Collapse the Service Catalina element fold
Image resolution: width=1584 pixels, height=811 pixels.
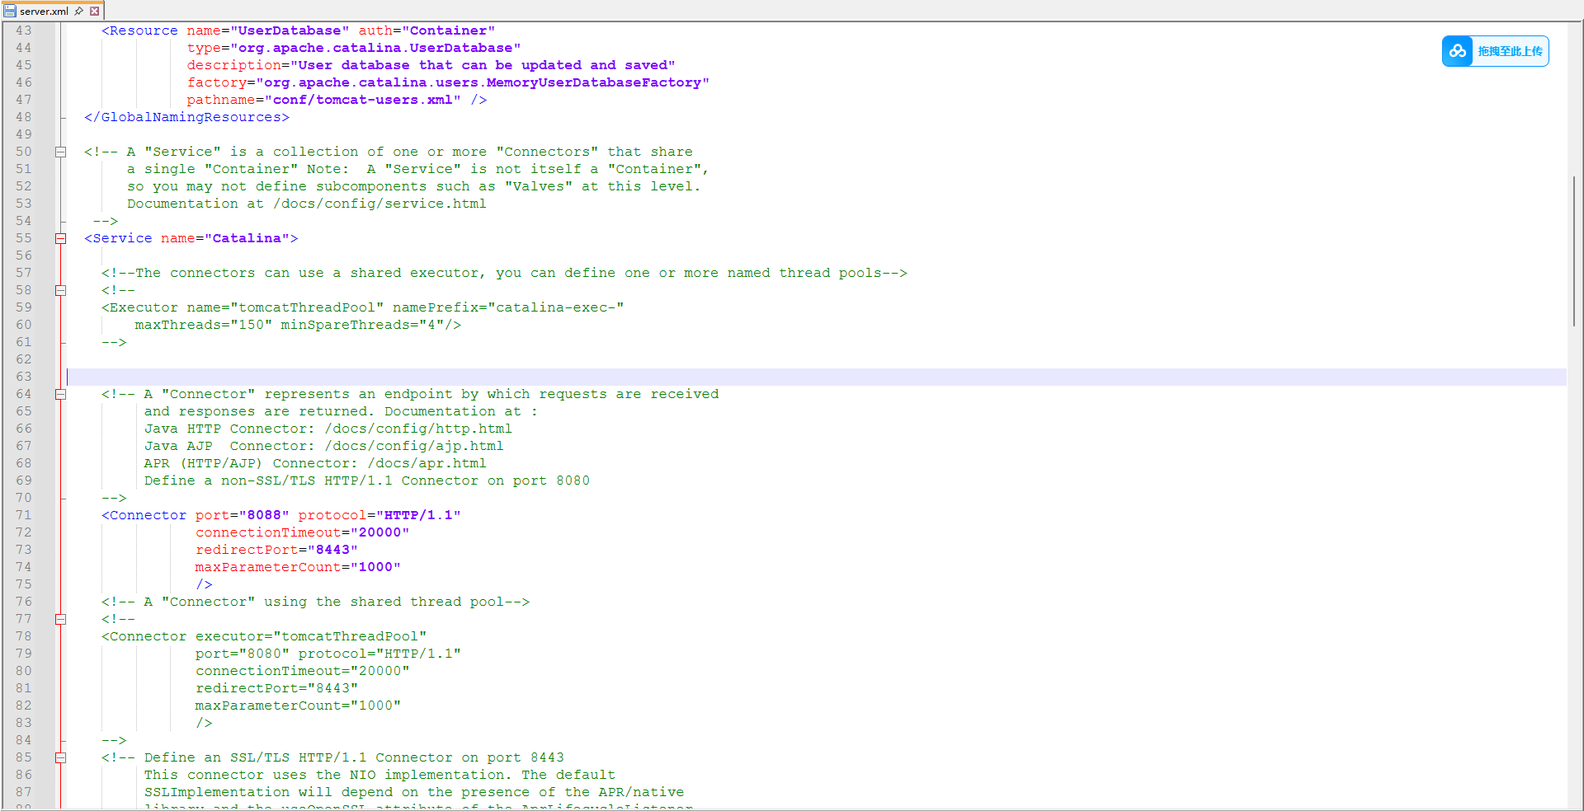60,238
